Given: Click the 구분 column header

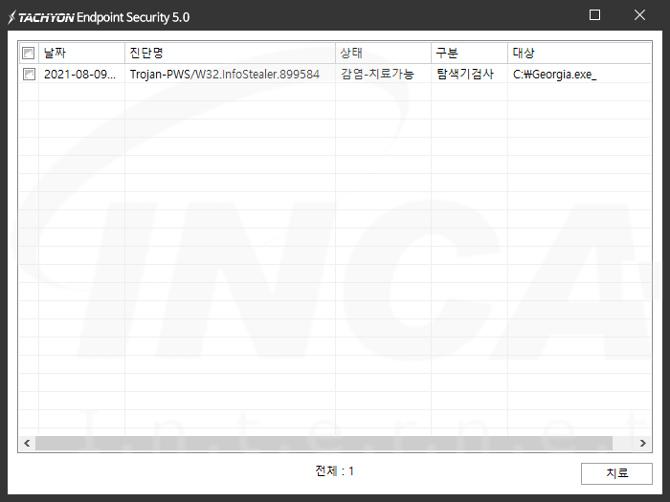Looking at the screenshot, I should coord(469,53).
